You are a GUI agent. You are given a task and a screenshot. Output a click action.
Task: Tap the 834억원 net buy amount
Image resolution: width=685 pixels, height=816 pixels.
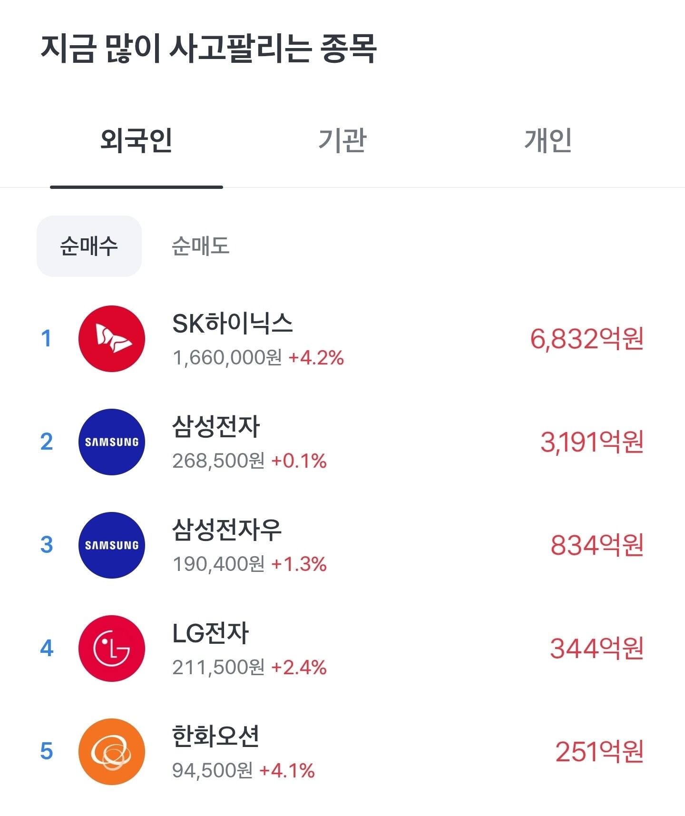597,545
